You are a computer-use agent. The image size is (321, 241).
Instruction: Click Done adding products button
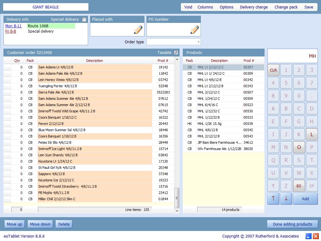point(292,224)
